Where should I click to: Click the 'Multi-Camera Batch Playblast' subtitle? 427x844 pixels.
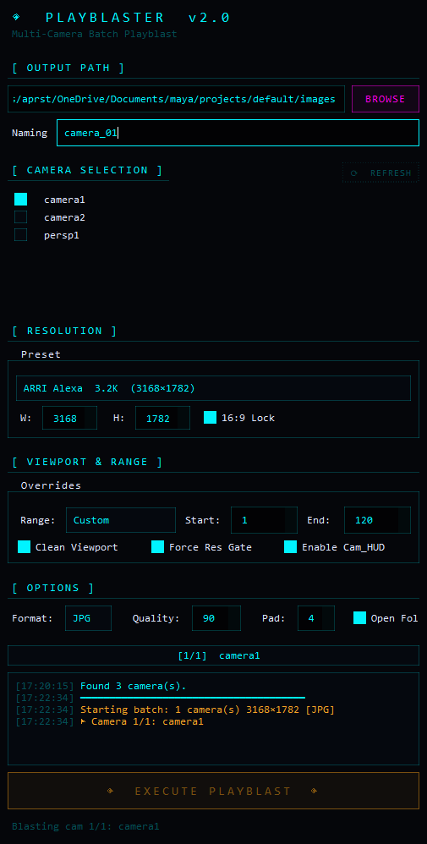(94, 35)
